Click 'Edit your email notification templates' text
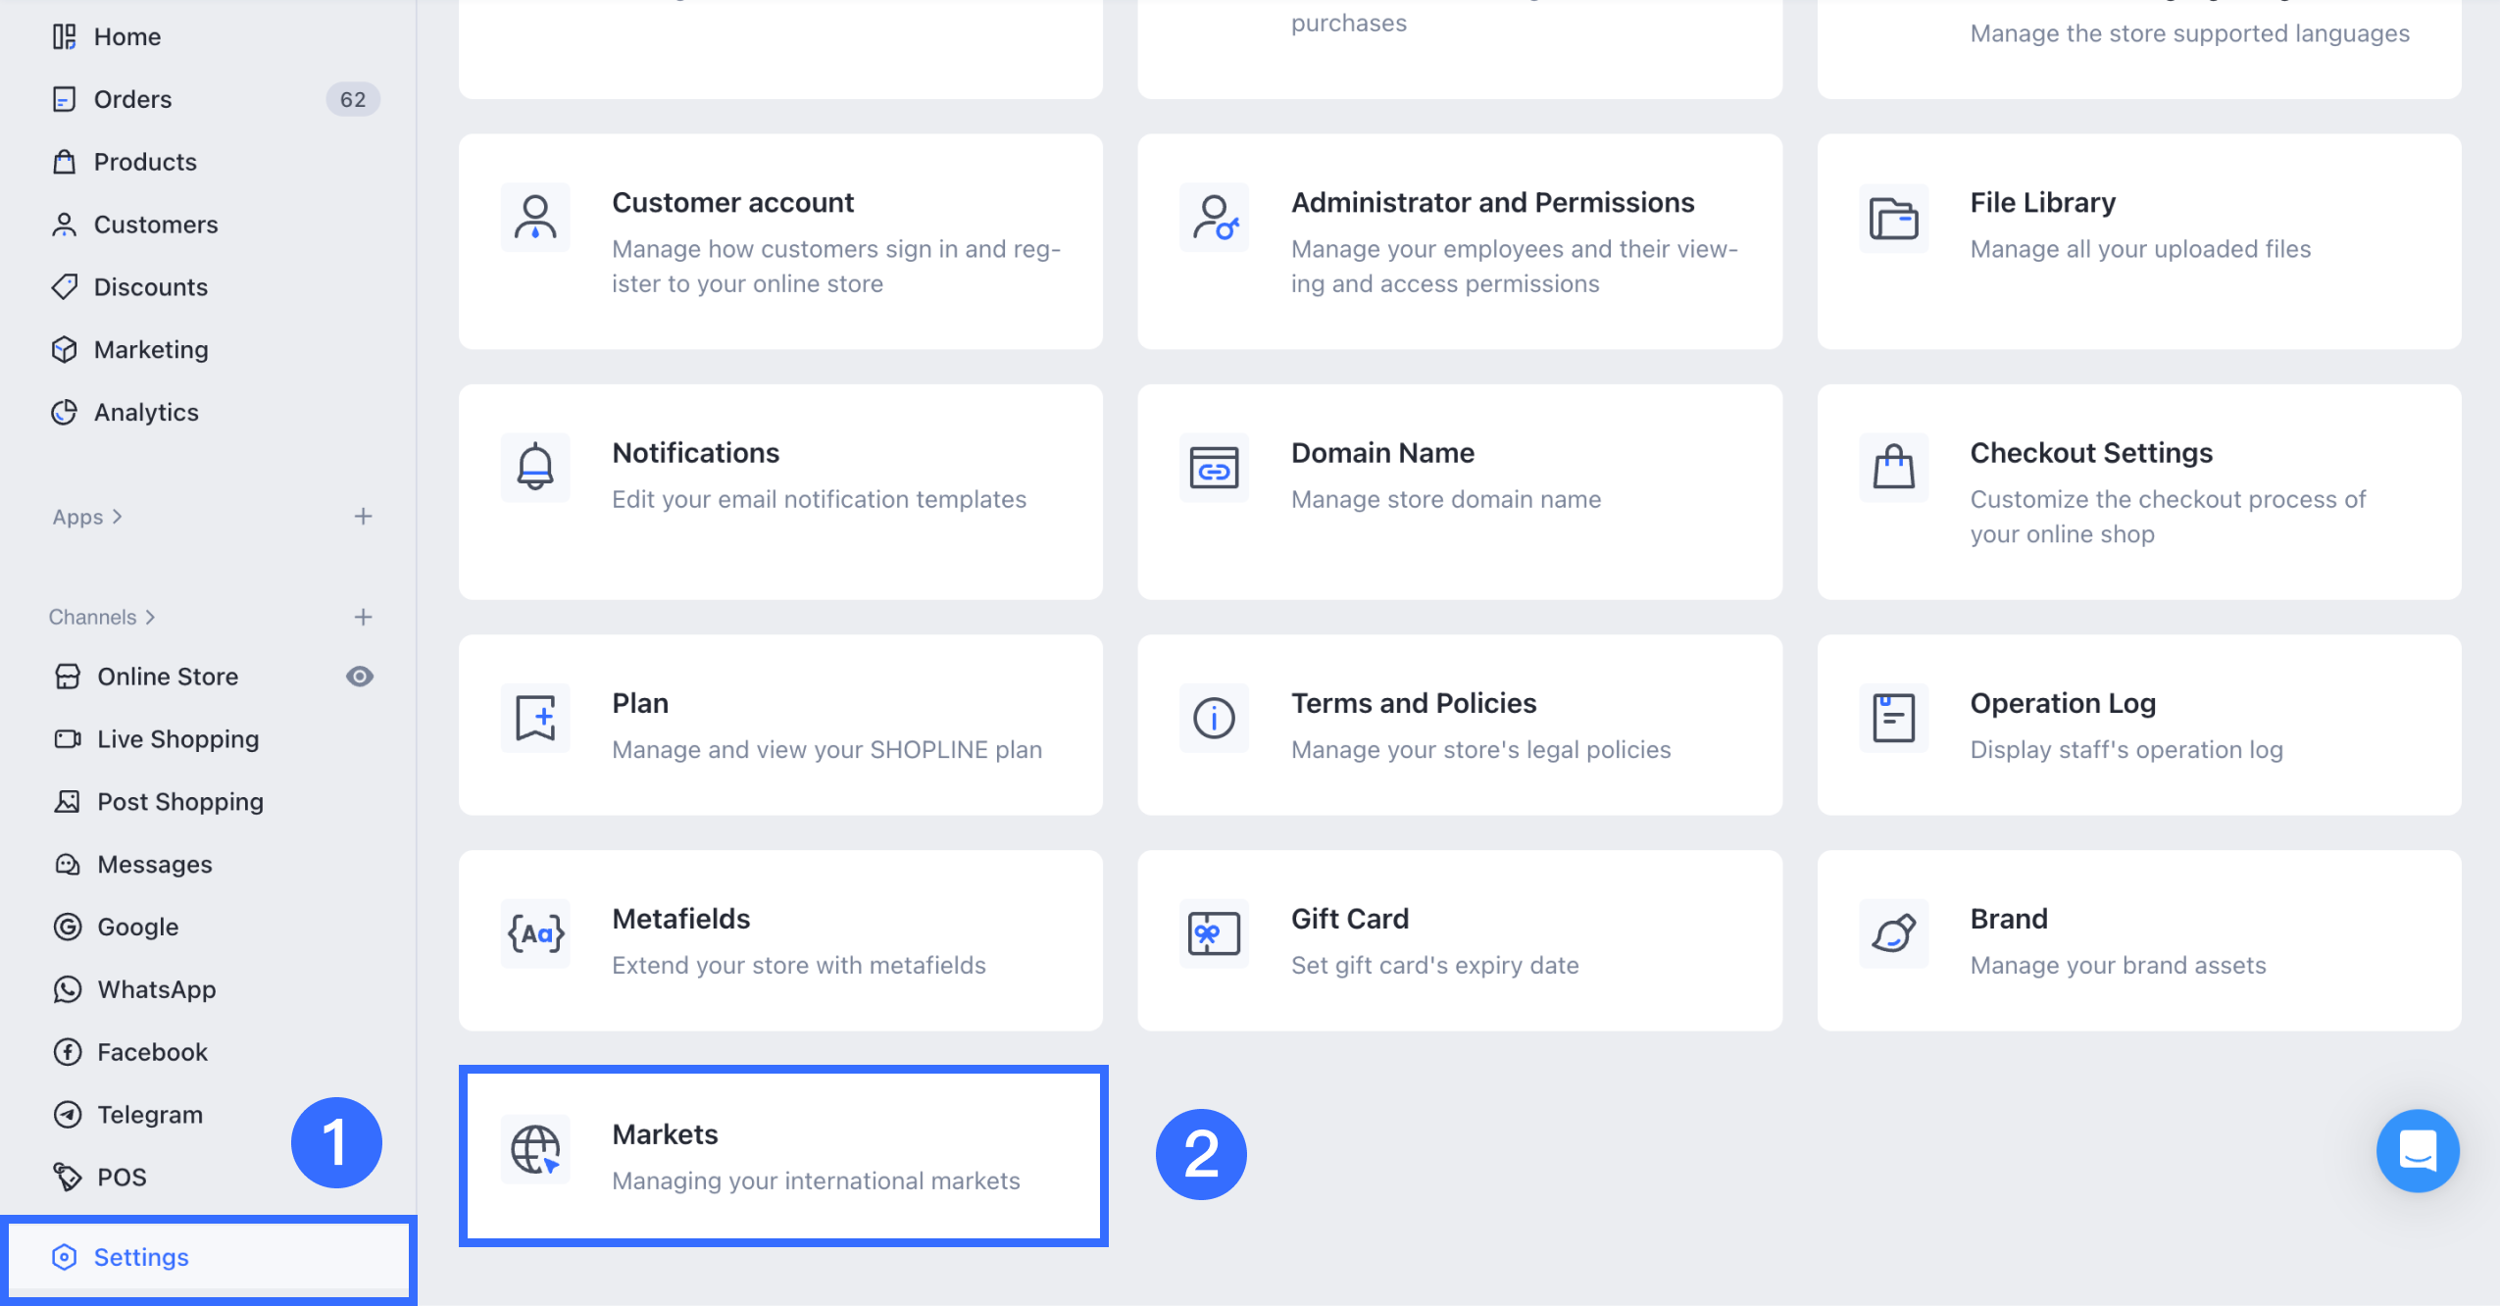 [820, 500]
